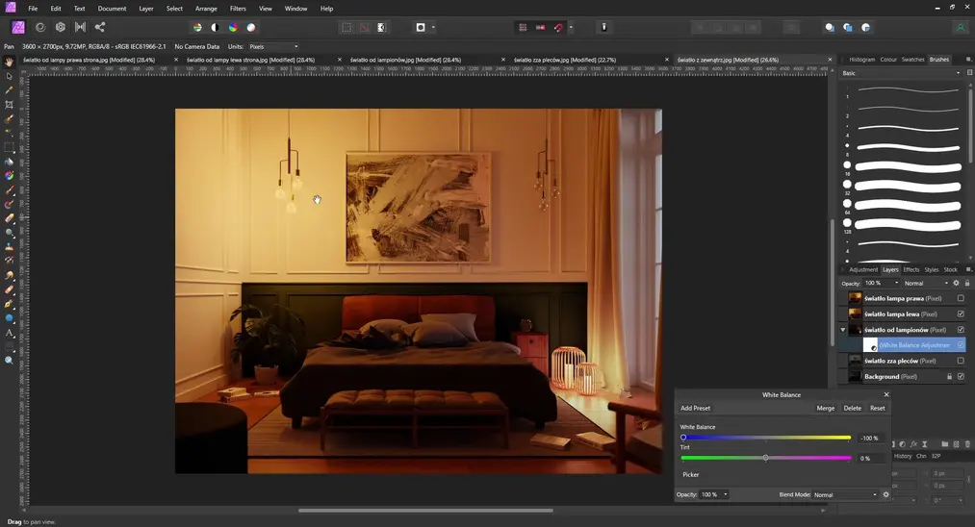Hide the Background layer
The image size is (975, 527).
click(x=961, y=377)
